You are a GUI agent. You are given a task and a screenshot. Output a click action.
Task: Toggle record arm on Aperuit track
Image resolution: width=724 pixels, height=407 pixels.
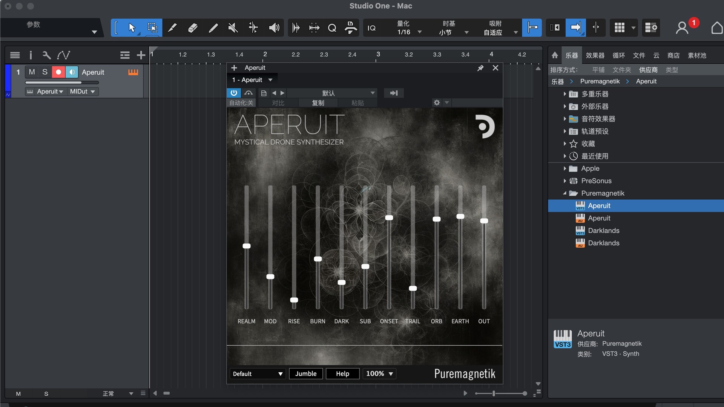58,72
